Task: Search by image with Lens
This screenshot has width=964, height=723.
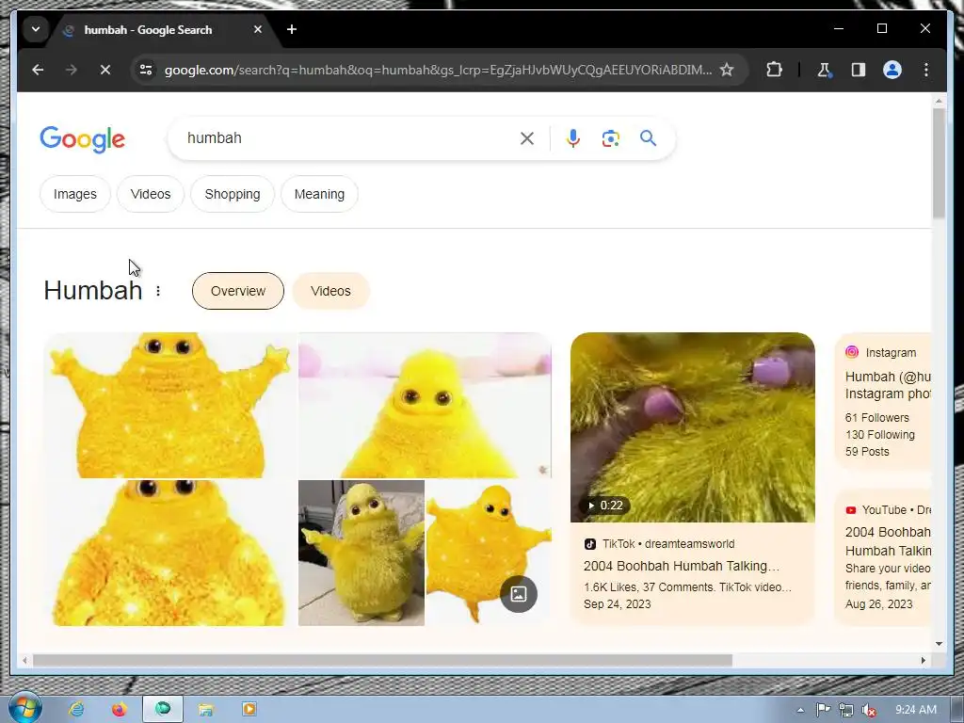Action: click(610, 138)
